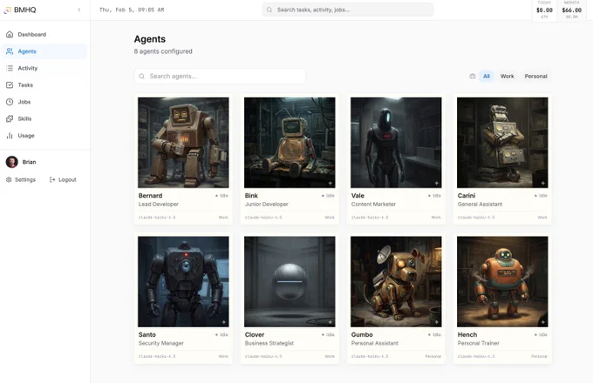Click the Personal Trainer role text

coord(479,343)
